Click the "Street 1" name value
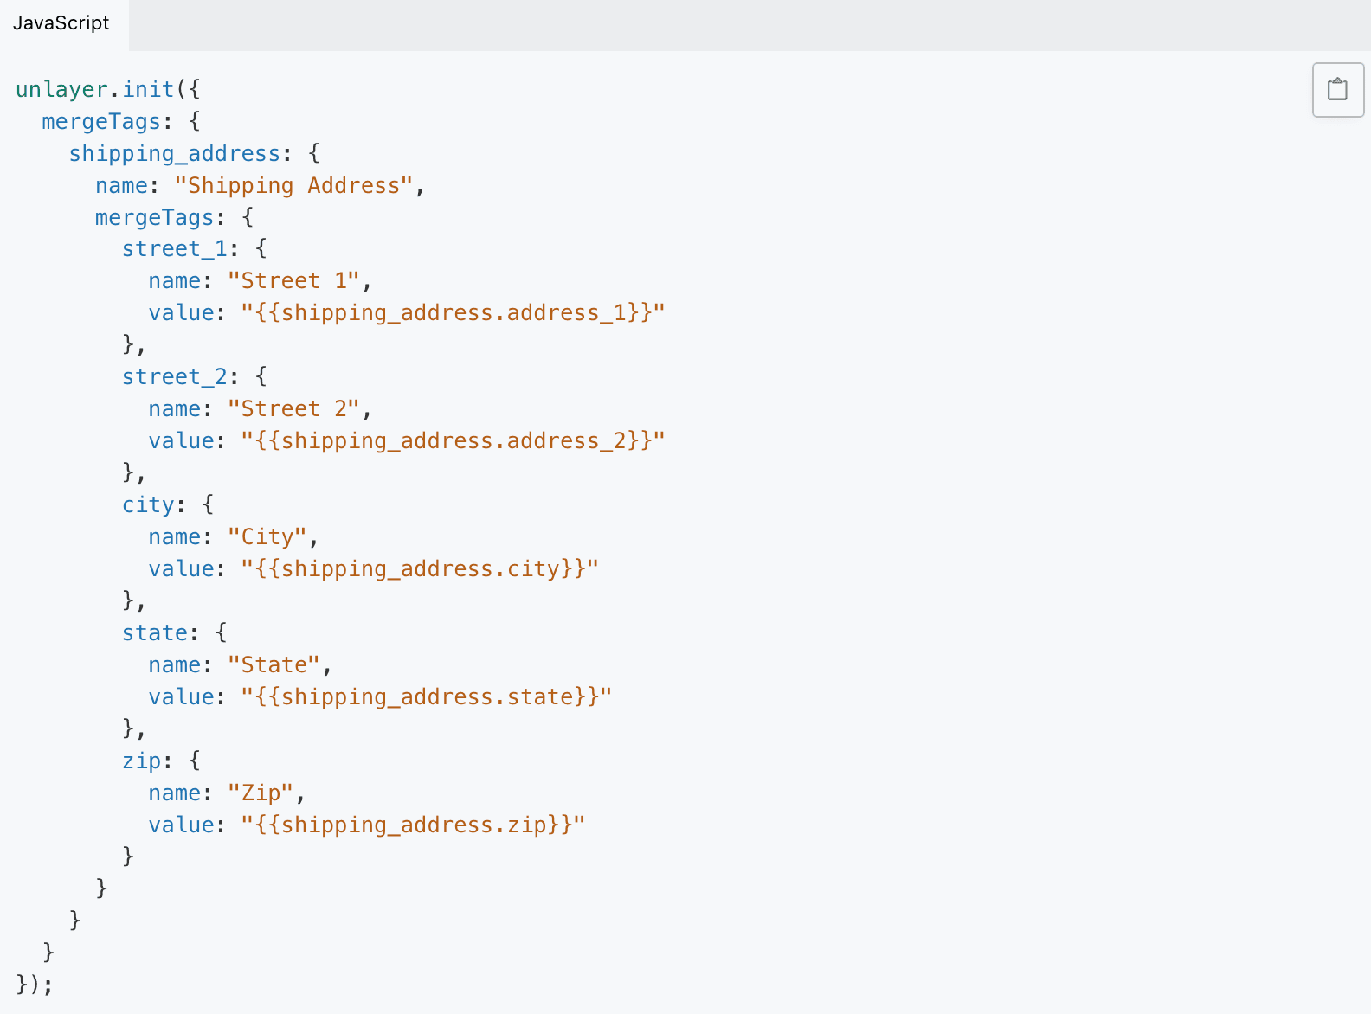The image size is (1371, 1014). tap(293, 280)
